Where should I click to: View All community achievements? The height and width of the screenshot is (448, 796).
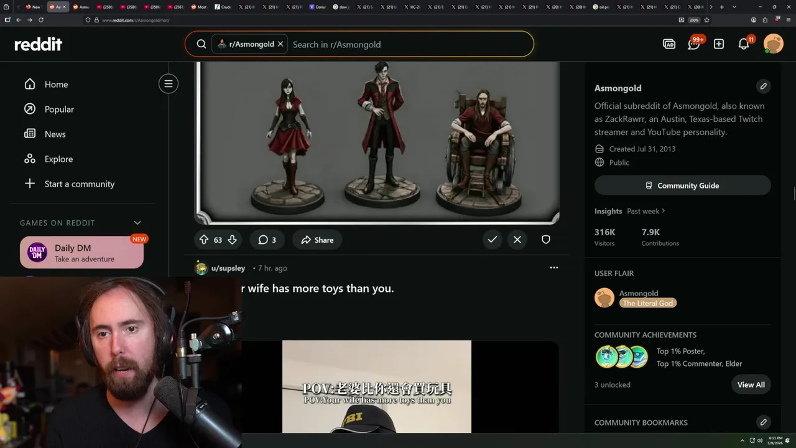pos(751,385)
